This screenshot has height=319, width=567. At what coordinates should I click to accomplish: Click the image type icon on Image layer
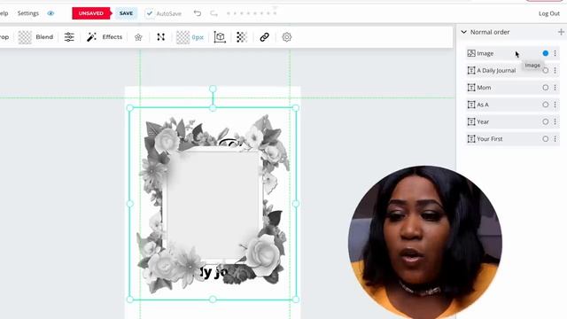pos(471,53)
